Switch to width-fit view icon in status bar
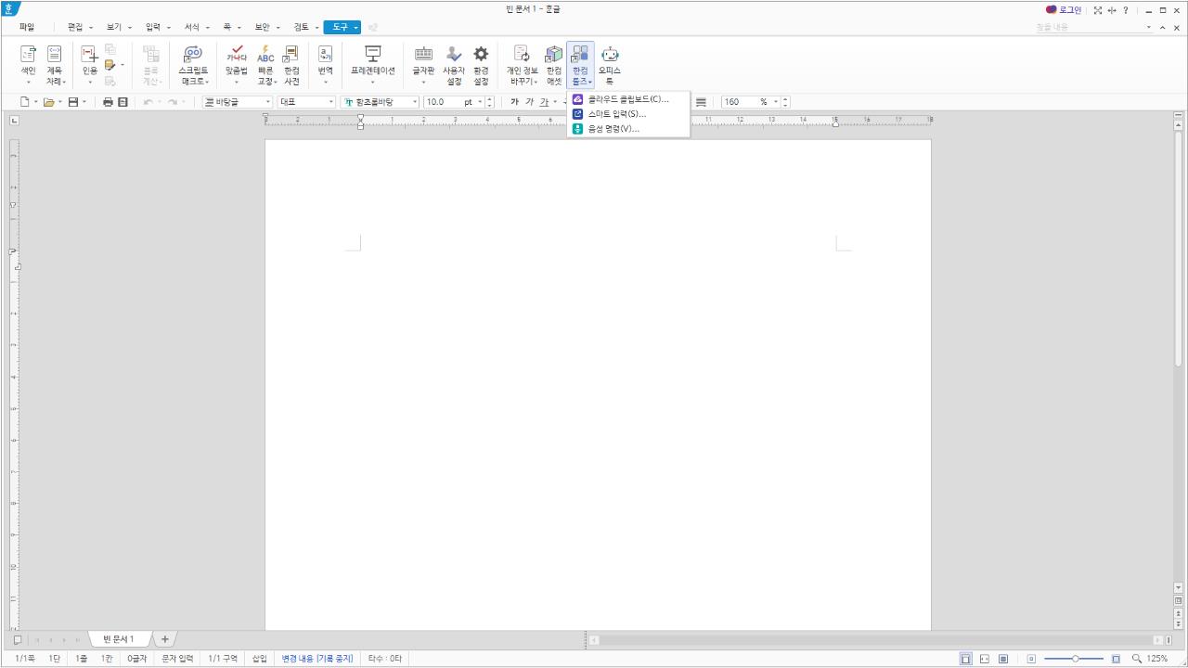 coord(985,659)
